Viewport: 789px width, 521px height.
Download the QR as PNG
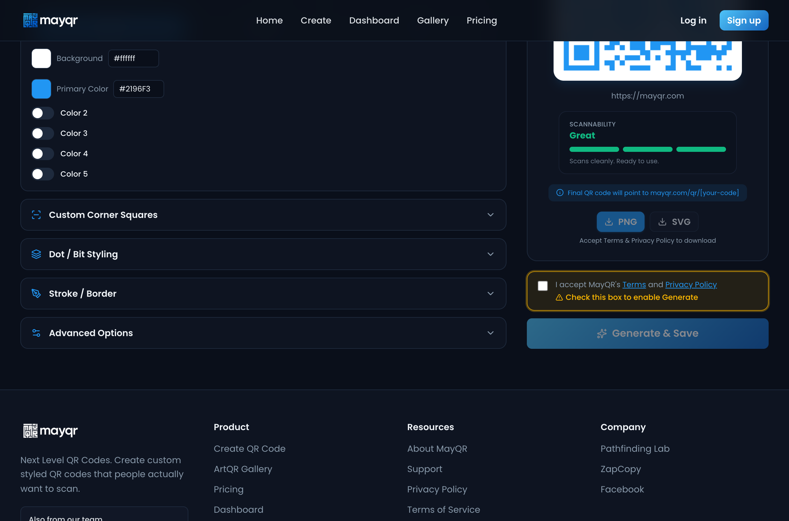(x=620, y=222)
